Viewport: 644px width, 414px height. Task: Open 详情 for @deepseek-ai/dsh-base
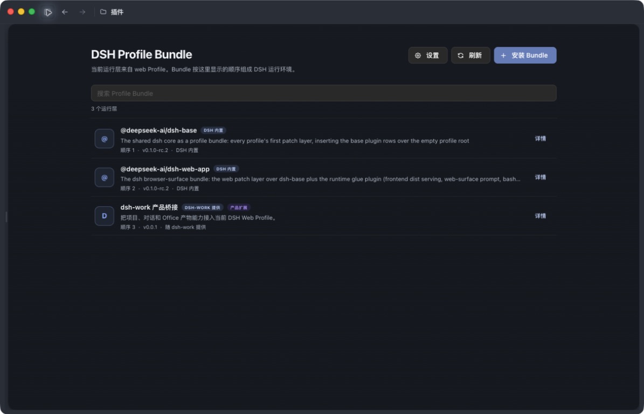tap(540, 139)
